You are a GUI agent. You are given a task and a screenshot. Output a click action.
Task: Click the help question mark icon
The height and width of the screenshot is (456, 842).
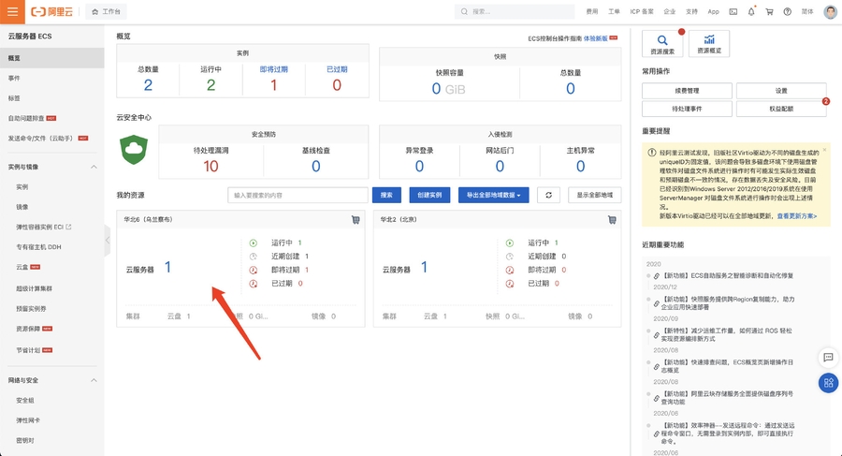point(787,12)
